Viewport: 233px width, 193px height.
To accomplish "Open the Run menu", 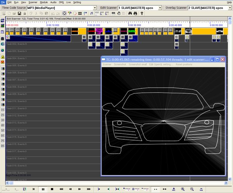I will point(16,2).
